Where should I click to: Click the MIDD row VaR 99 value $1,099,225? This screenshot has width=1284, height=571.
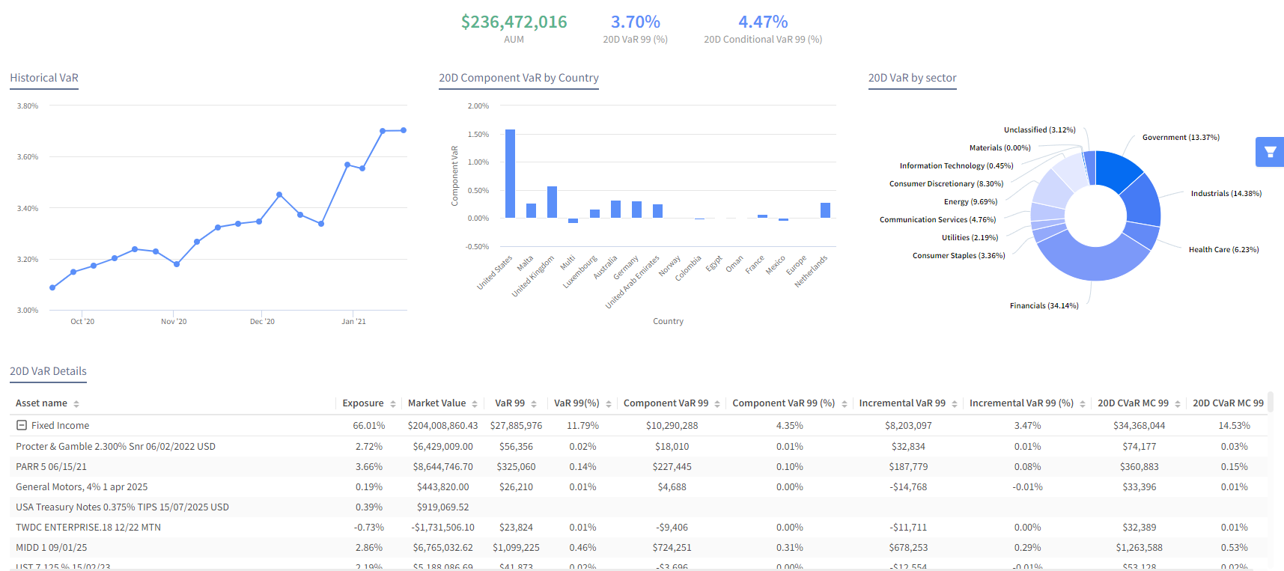[516, 547]
